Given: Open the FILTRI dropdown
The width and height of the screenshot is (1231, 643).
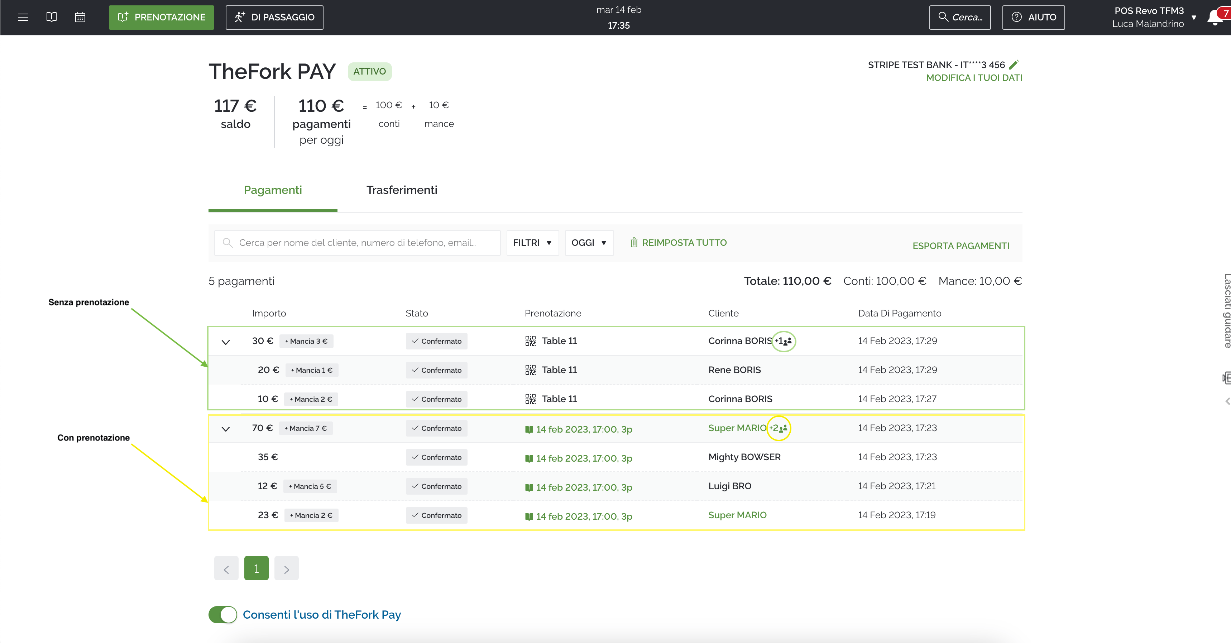Looking at the screenshot, I should (532, 243).
